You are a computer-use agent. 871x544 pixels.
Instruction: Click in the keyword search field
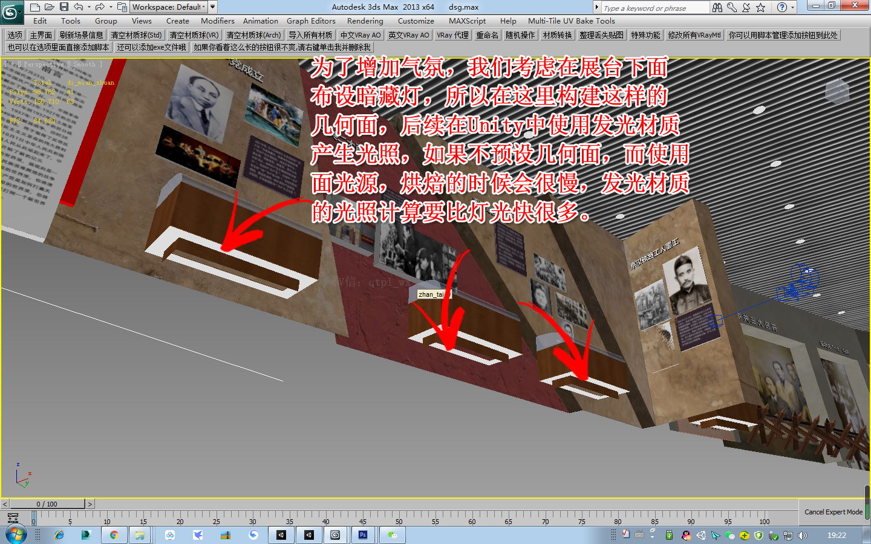click(655, 8)
